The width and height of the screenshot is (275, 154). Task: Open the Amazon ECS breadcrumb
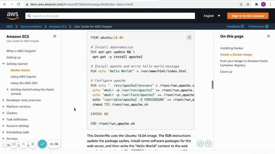tap(58, 27)
